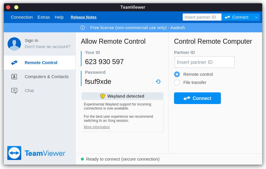Focus the Partner ID field in main panel
The image size is (266, 169).
tap(205, 62)
